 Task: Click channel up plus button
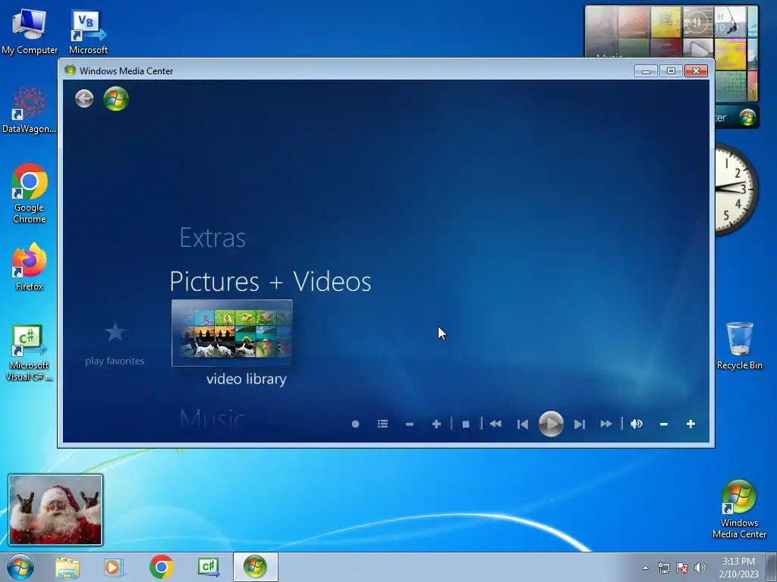click(x=436, y=424)
